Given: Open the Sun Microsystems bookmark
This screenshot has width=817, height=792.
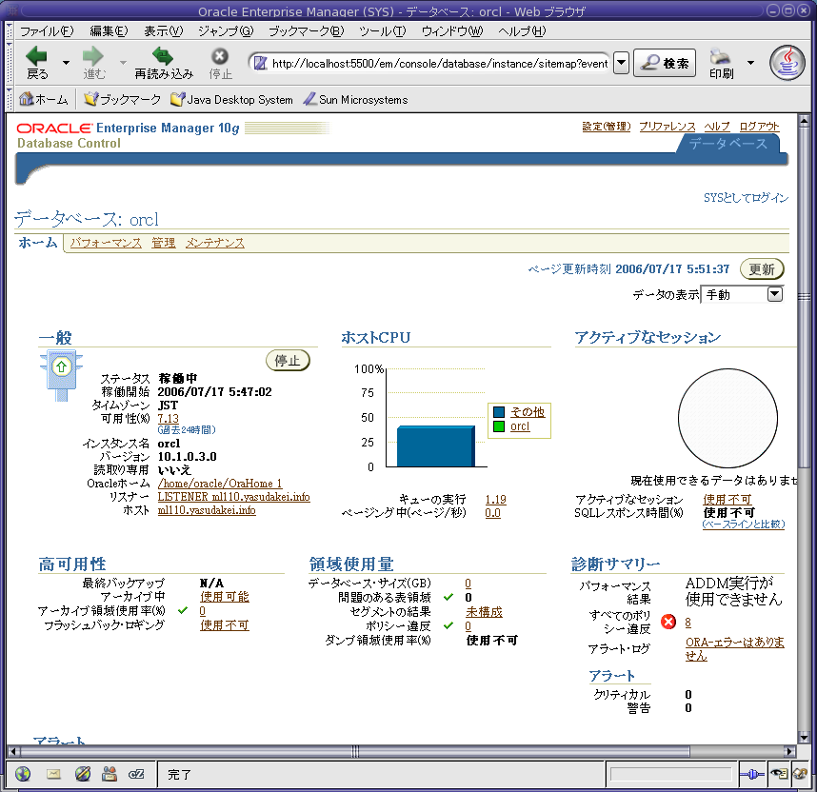Looking at the screenshot, I should point(356,99).
